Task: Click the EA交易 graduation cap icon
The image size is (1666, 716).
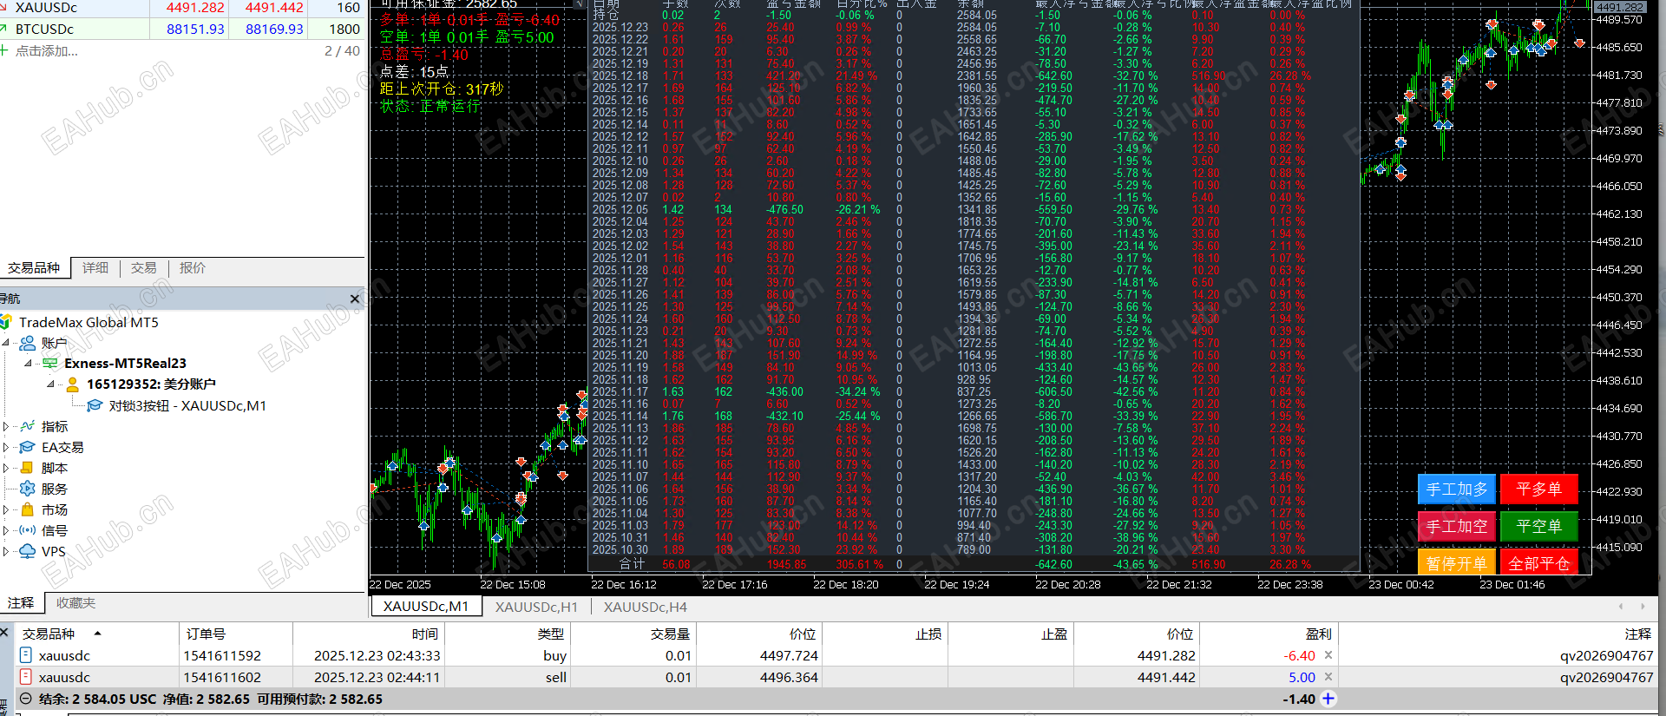Action: coord(28,447)
